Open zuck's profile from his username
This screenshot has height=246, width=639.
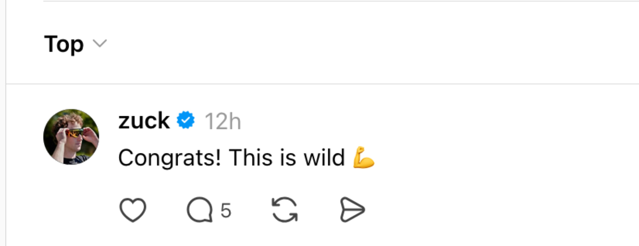(x=144, y=121)
